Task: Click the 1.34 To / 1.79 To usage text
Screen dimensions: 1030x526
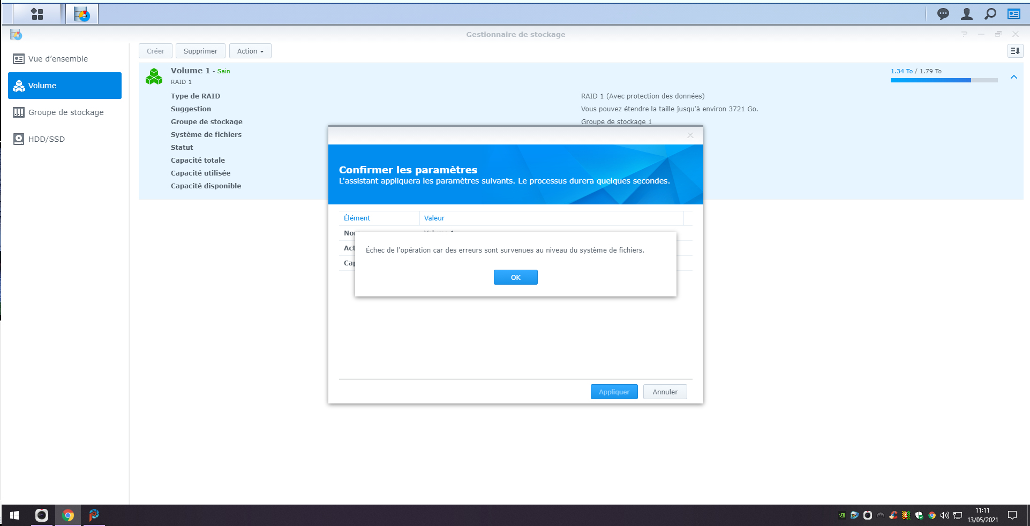Action: coord(916,71)
